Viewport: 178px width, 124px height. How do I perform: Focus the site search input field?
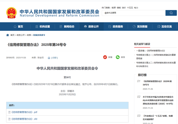click(x=133, y=13)
